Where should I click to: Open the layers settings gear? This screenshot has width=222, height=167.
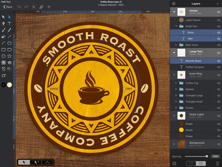pos(174,163)
